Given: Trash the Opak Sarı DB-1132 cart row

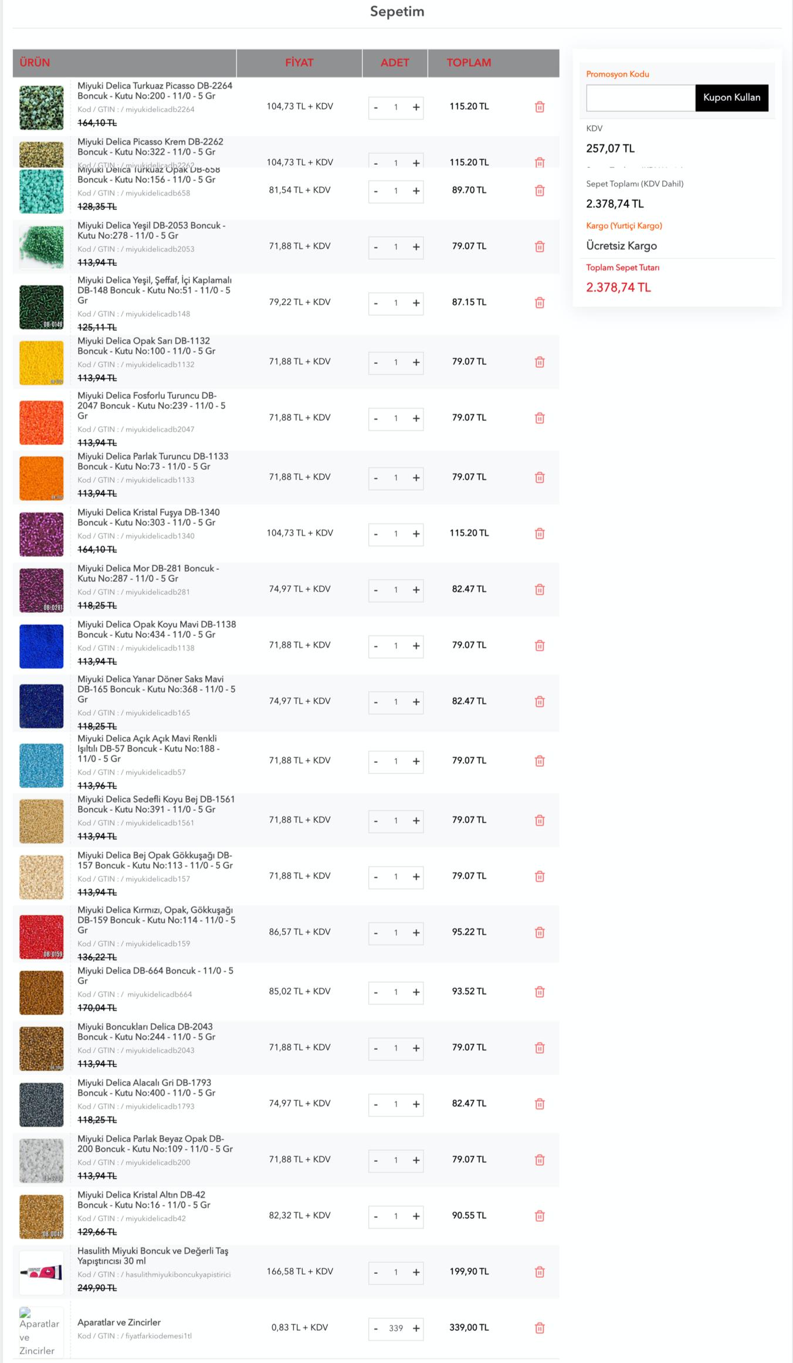Looking at the screenshot, I should click(x=540, y=362).
